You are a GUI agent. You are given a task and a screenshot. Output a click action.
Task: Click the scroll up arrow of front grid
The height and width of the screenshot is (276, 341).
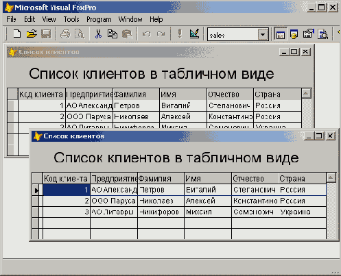(x=331, y=177)
